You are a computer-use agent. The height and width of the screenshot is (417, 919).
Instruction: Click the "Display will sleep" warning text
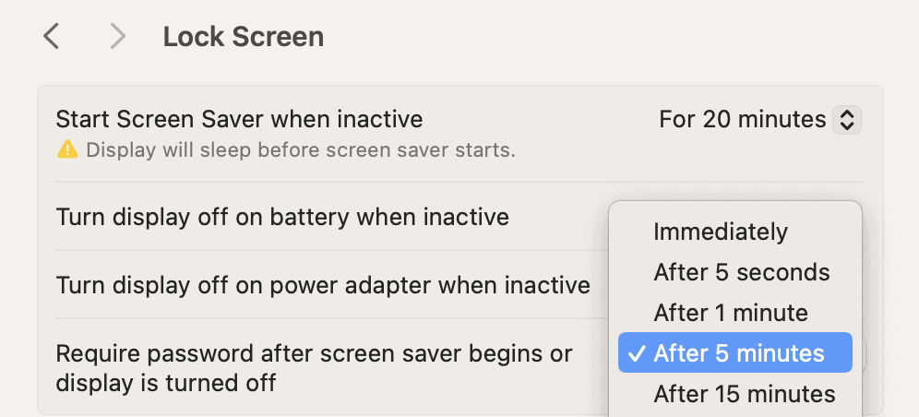pos(300,149)
